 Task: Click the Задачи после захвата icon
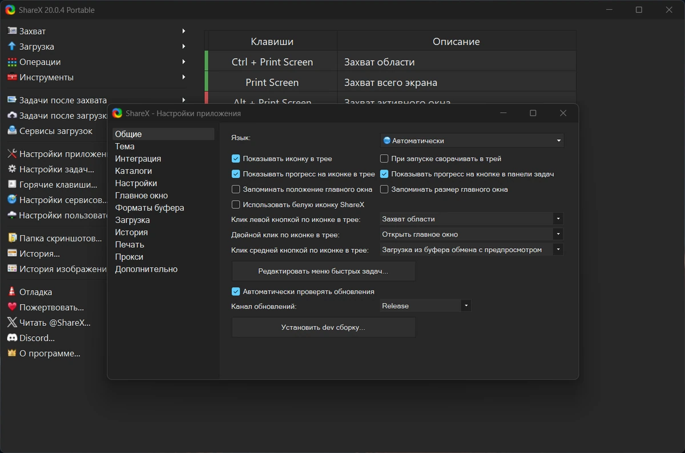12,100
